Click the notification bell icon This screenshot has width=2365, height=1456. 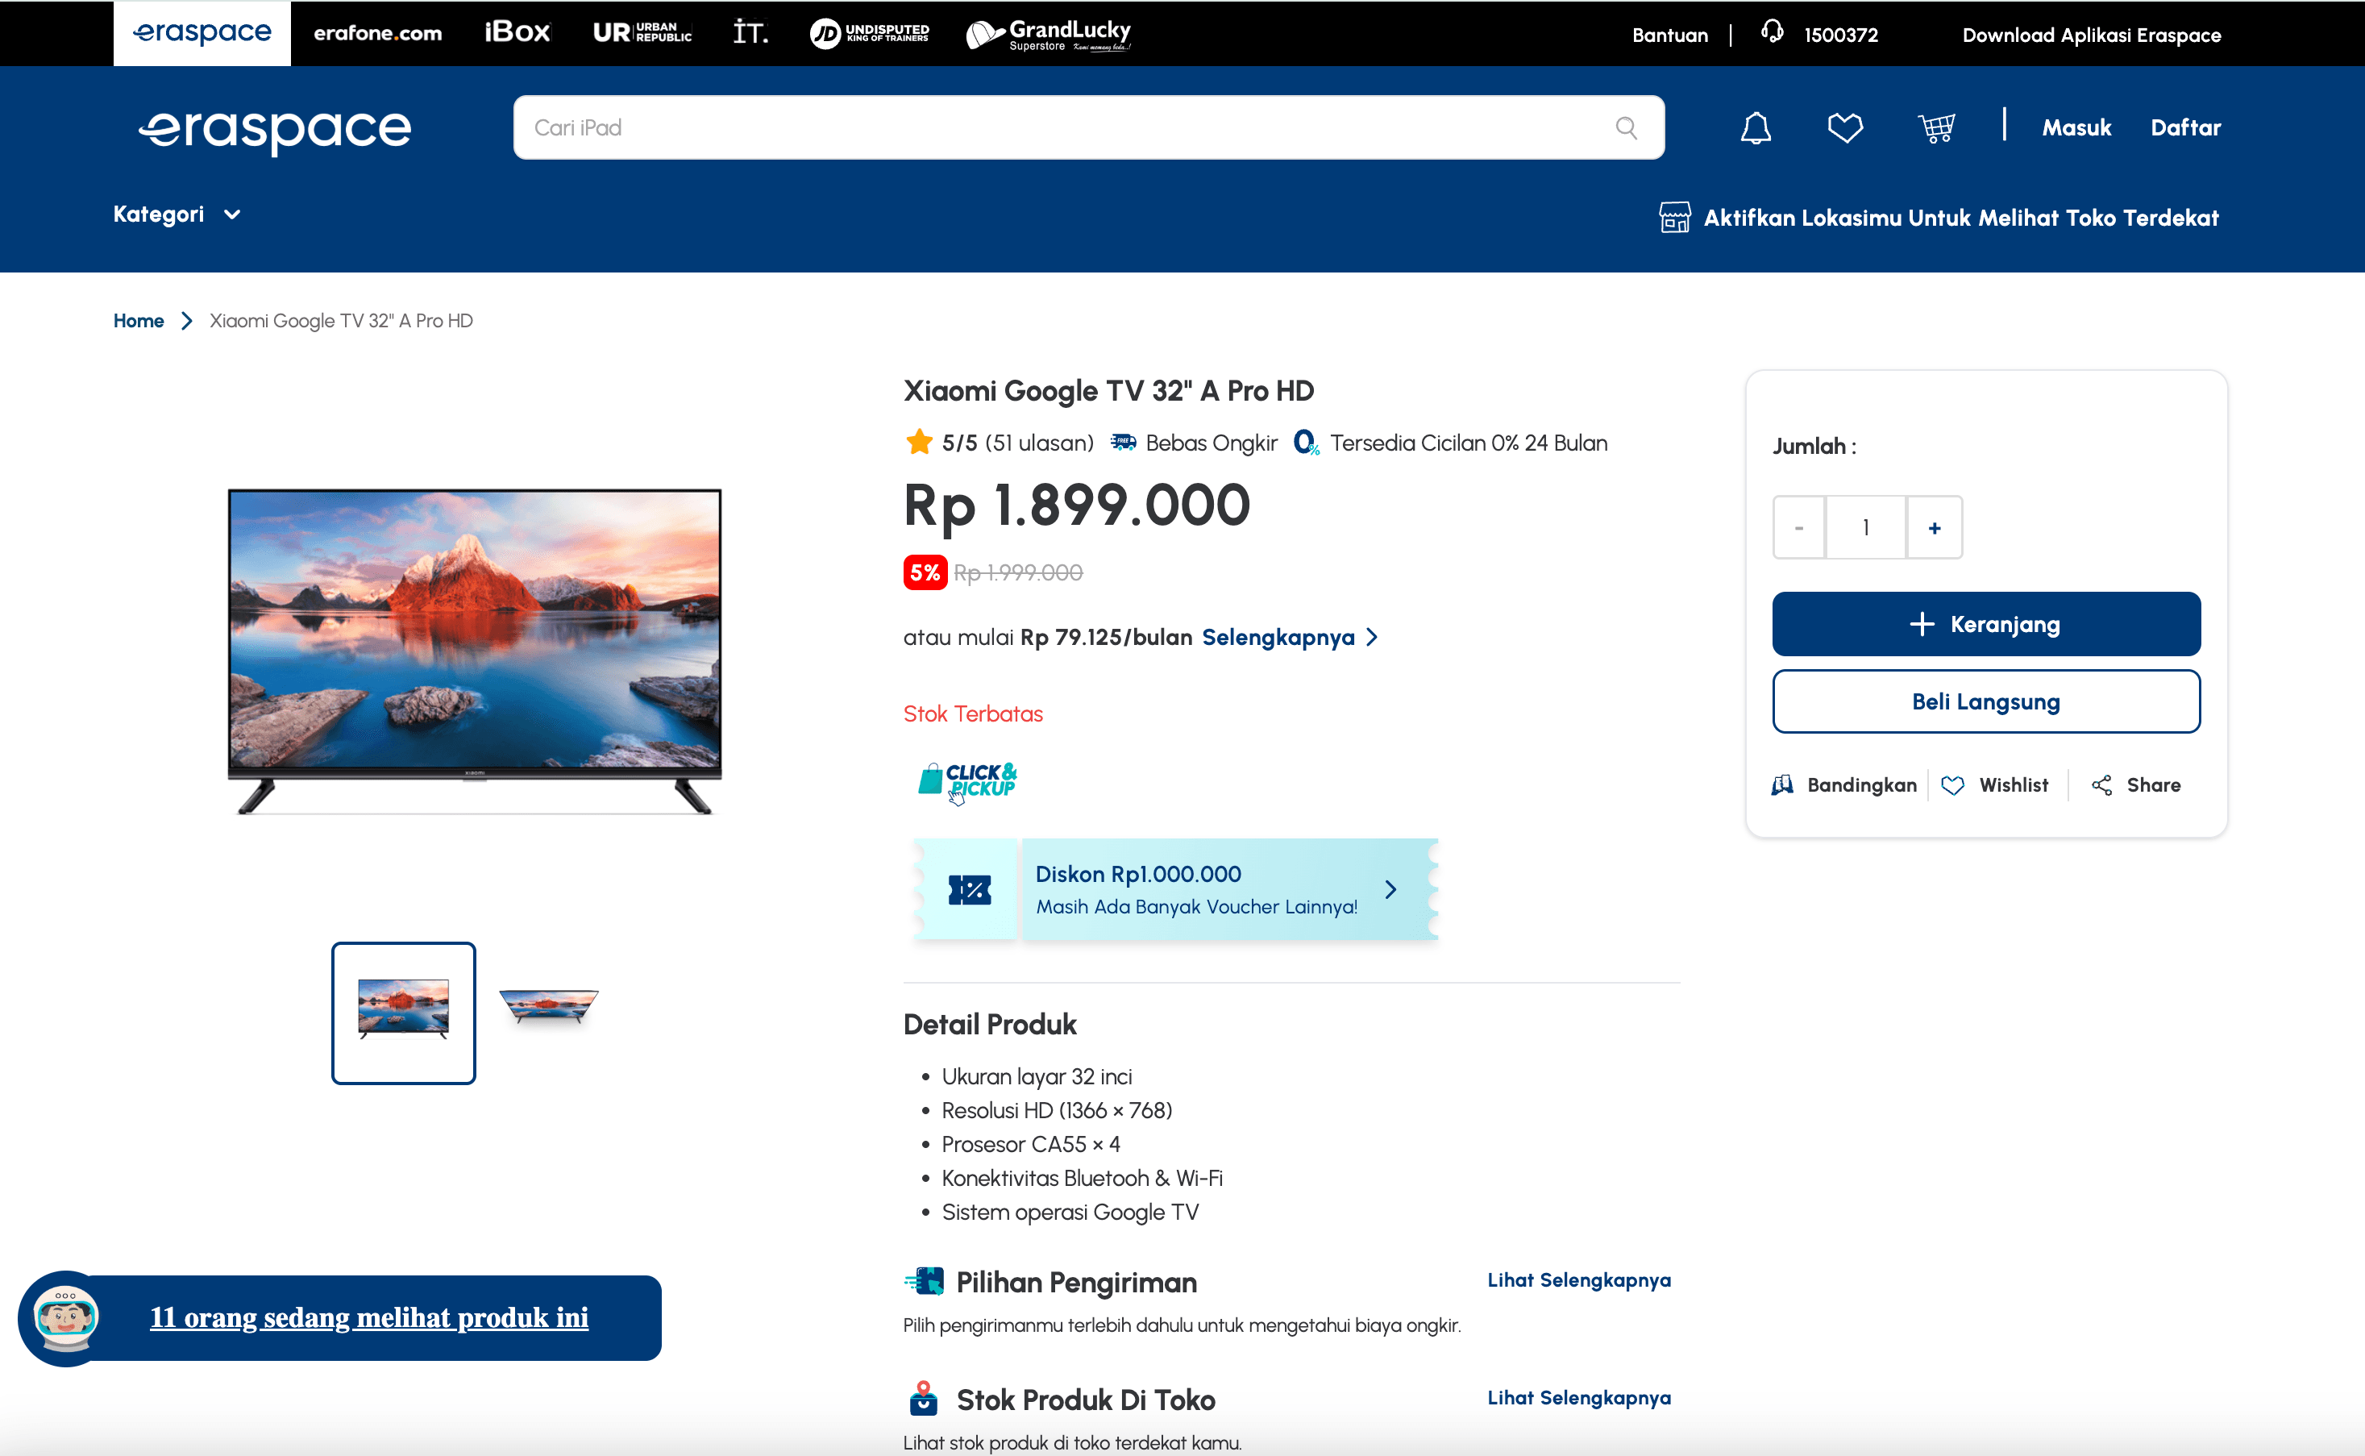[1755, 128]
